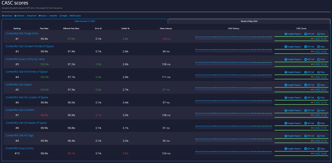Open the Collections home breadcrumb
The width and height of the screenshot is (332, 163).
pyautogui.click(x=7, y=16)
